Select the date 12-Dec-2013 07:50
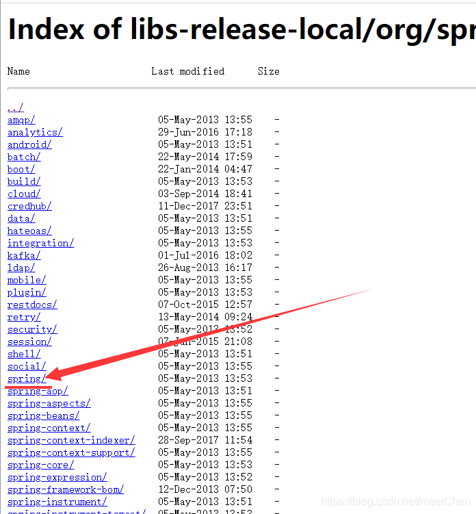 205,489
